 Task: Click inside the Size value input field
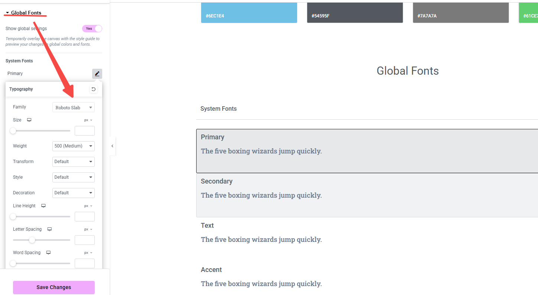[x=84, y=130]
